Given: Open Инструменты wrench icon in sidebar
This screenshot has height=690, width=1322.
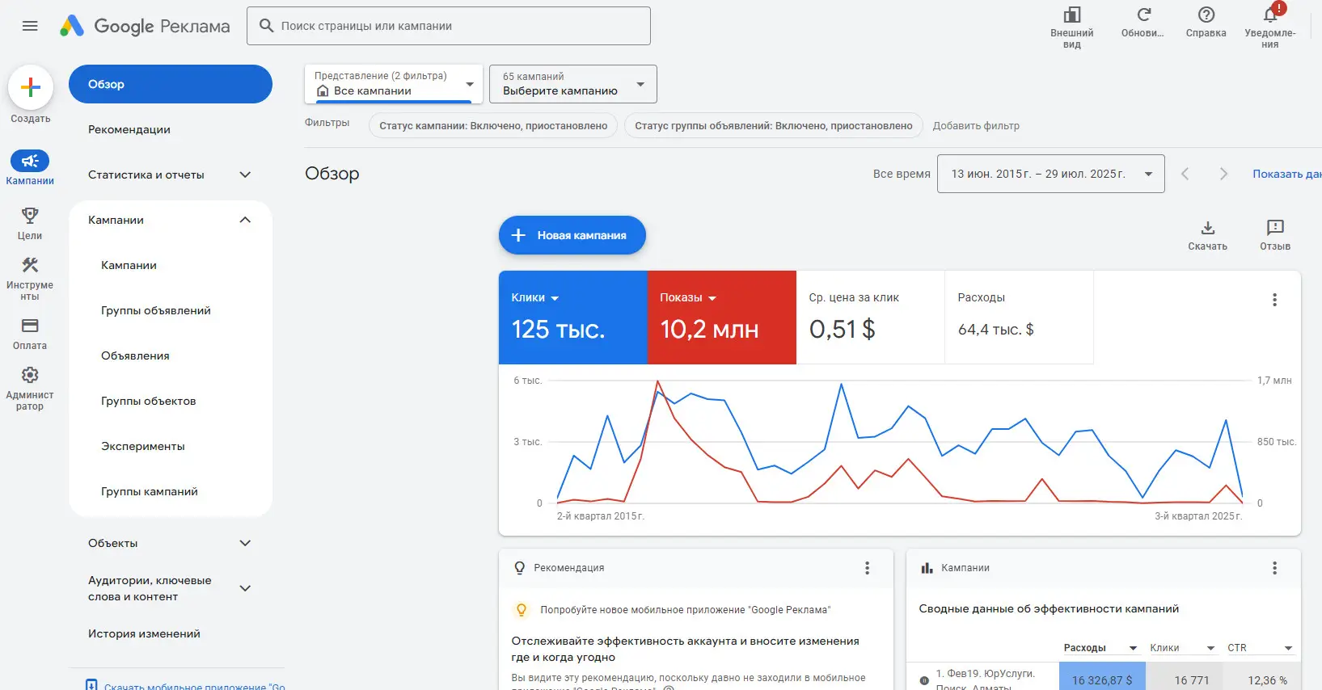Looking at the screenshot, I should 30,266.
